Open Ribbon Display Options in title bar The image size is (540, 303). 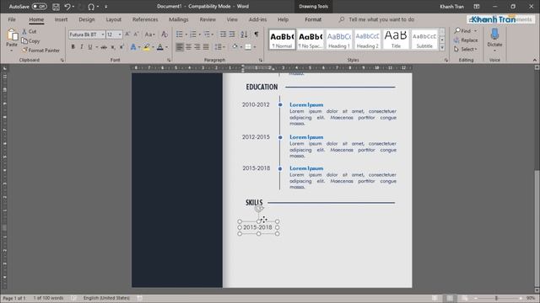[477, 7]
